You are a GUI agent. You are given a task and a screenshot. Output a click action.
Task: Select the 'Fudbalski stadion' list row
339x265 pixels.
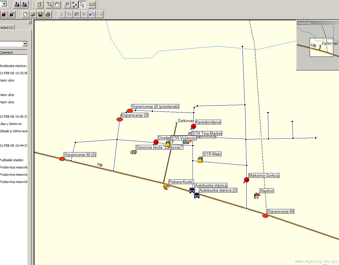[14, 160]
